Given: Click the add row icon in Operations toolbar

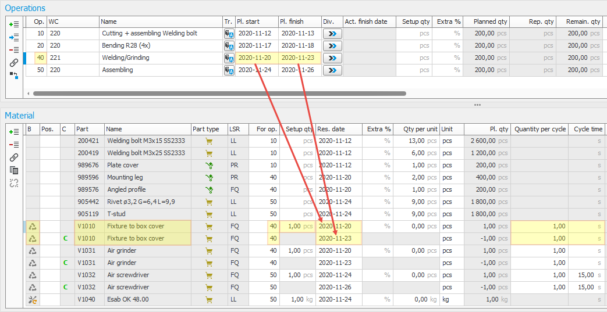Looking at the screenshot, I should (x=15, y=24).
